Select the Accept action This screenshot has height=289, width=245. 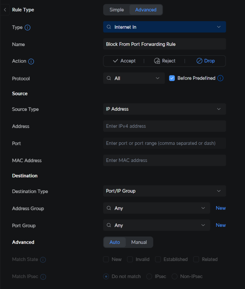click(x=124, y=61)
